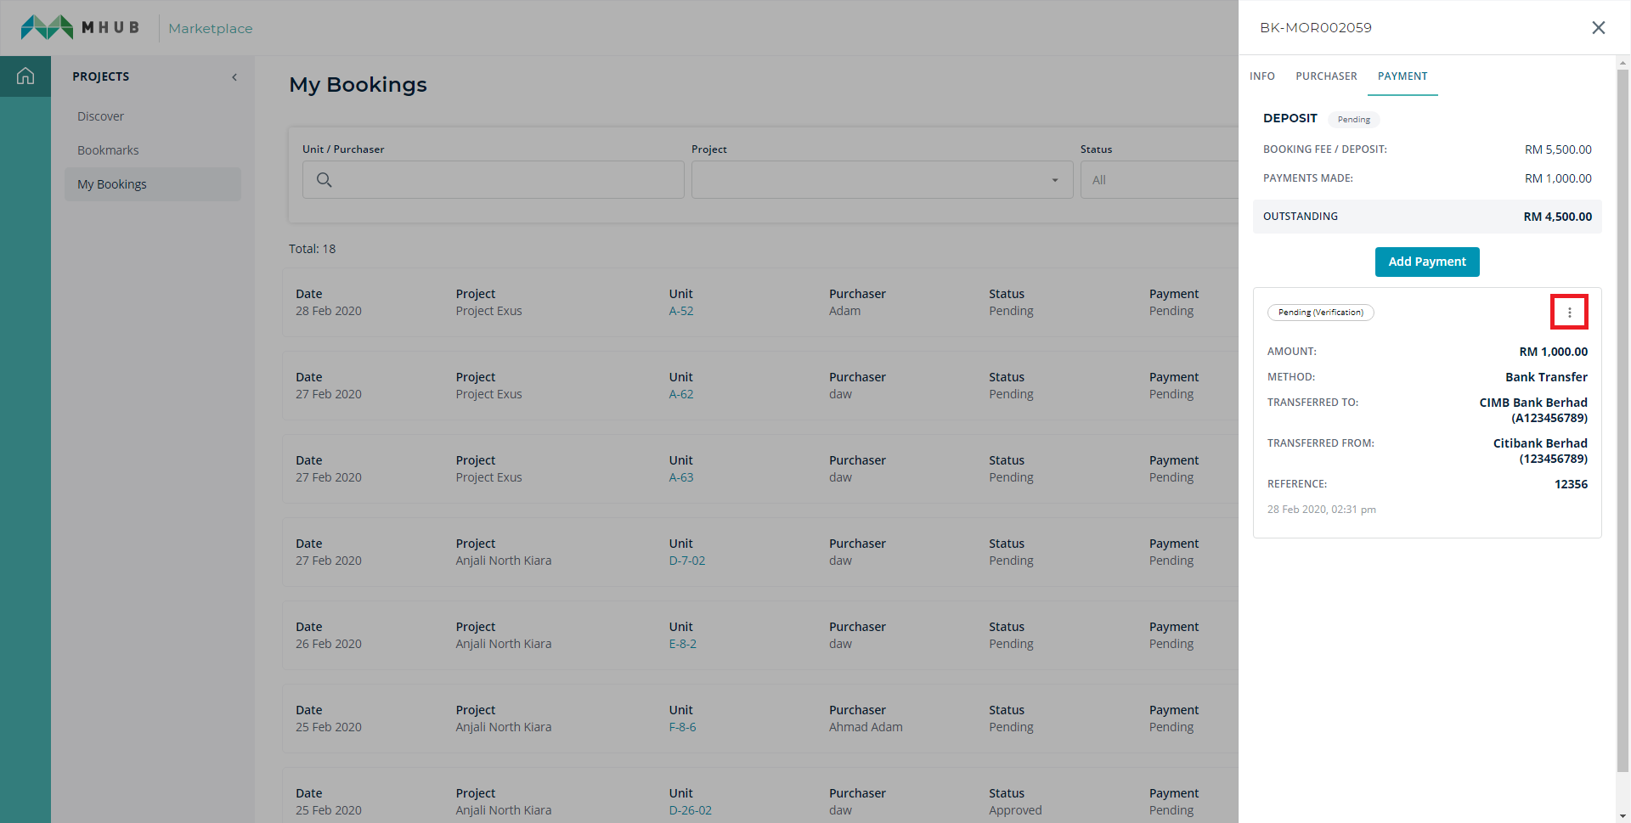1631x823 pixels.
Task: Click the scrollbar down arrow in panel
Action: pyautogui.click(x=1623, y=815)
